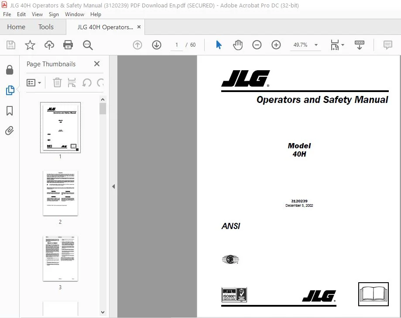Open the Edit menu

click(21, 14)
